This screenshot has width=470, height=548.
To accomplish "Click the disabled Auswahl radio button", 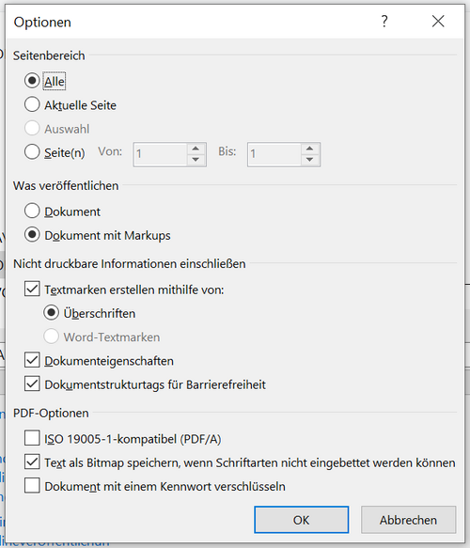I will (32, 128).
